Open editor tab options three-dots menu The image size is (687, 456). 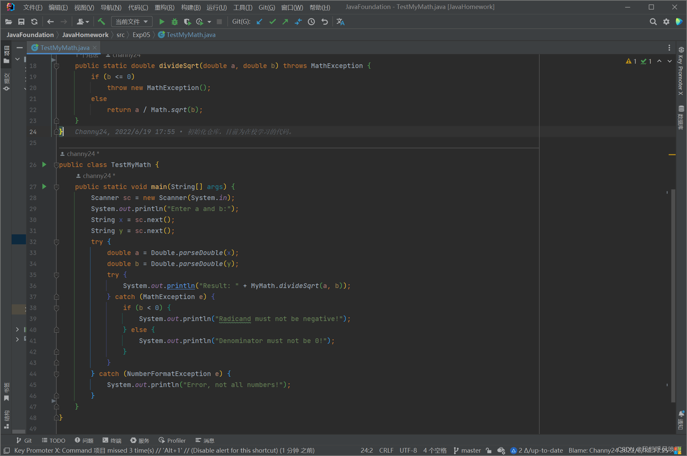pos(669,48)
